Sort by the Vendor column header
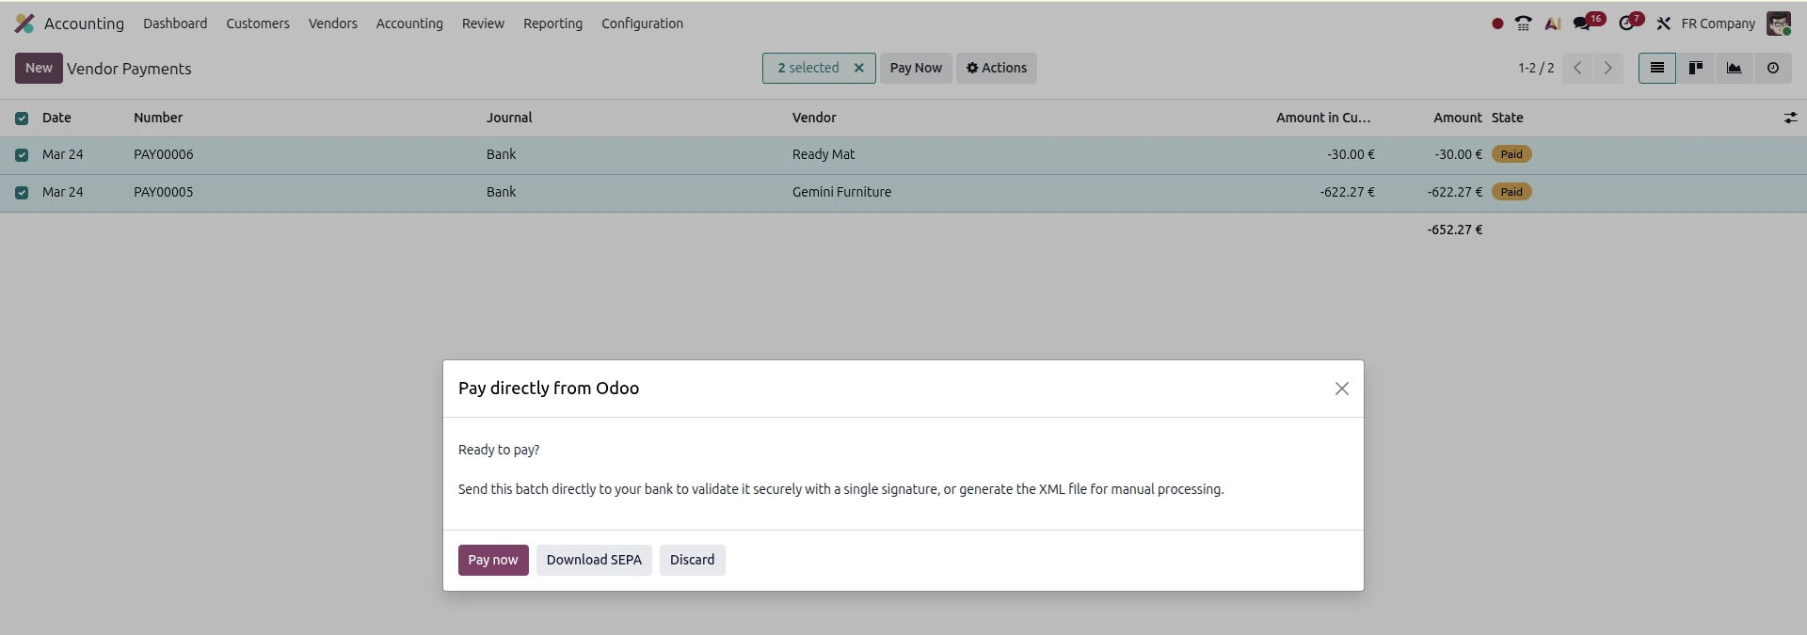The width and height of the screenshot is (1807, 635). click(x=814, y=118)
